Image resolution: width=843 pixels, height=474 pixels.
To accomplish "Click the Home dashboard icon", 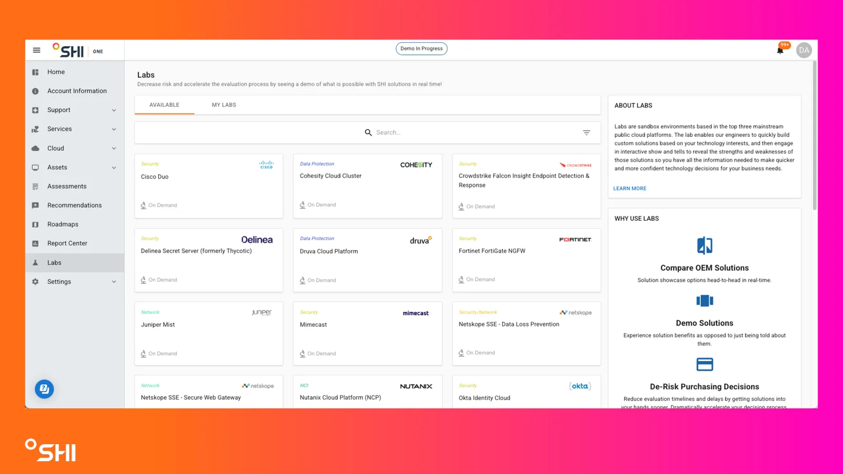I will click(x=35, y=72).
